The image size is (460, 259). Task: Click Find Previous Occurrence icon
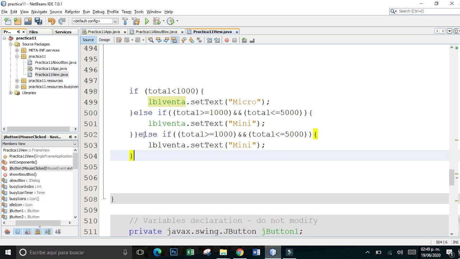(158, 40)
